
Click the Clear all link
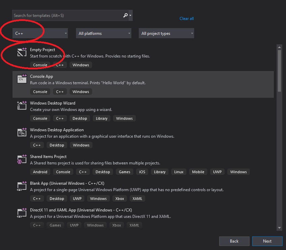pyautogui.click(x=186, y=19)
